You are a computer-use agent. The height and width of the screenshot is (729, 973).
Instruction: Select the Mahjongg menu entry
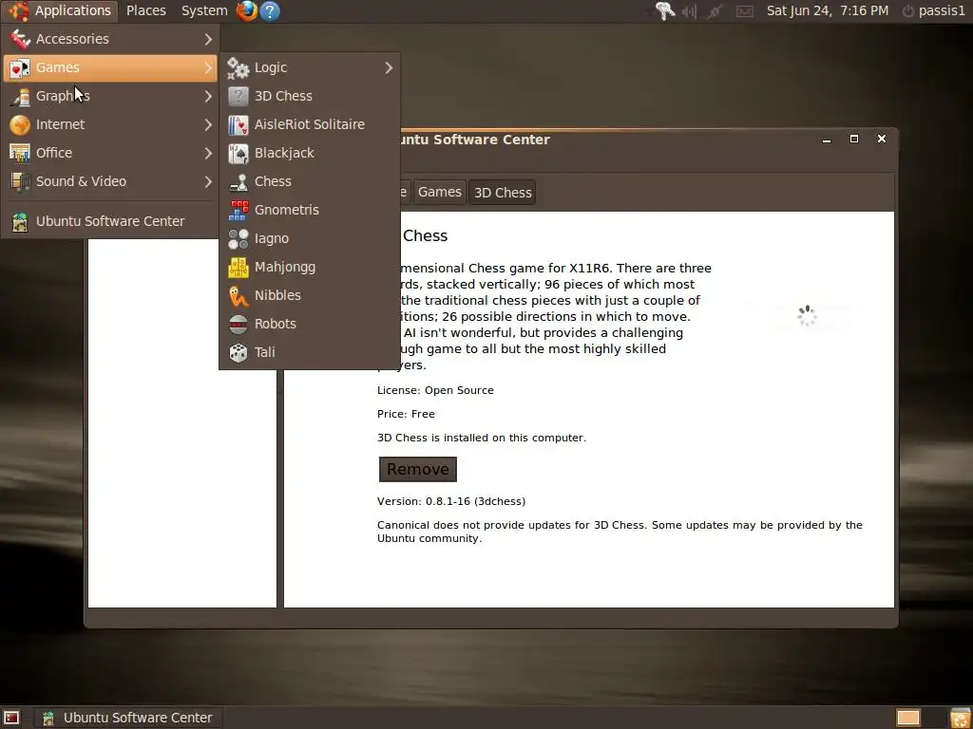[x=309, y=267]
